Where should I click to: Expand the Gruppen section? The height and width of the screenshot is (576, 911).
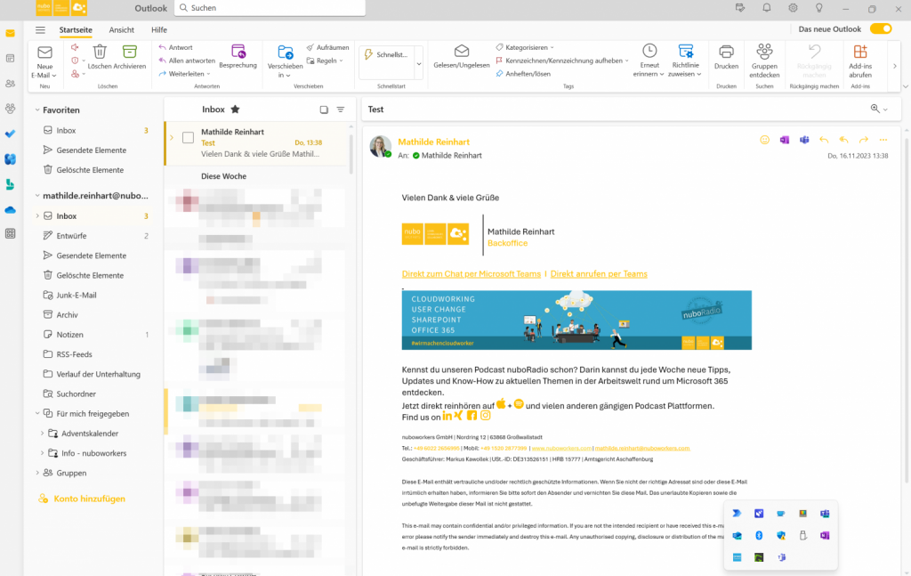click(37, 473)
